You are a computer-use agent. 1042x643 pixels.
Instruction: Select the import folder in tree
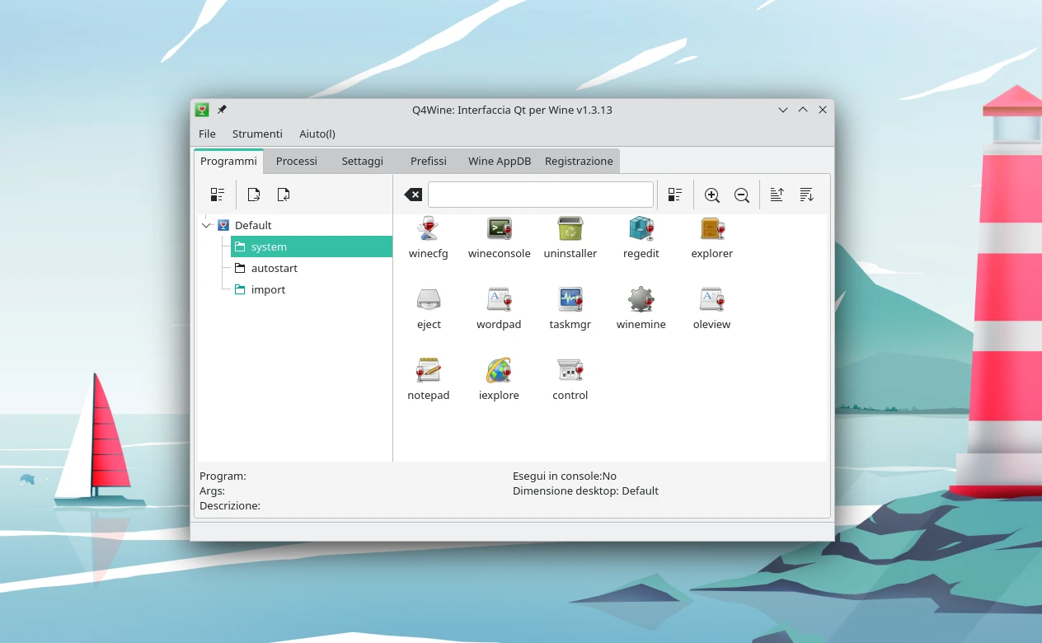(268, 289)
